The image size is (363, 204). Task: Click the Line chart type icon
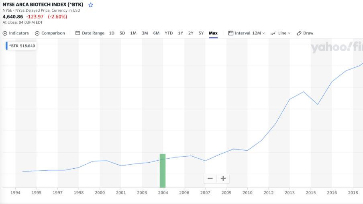click(273, 33)
